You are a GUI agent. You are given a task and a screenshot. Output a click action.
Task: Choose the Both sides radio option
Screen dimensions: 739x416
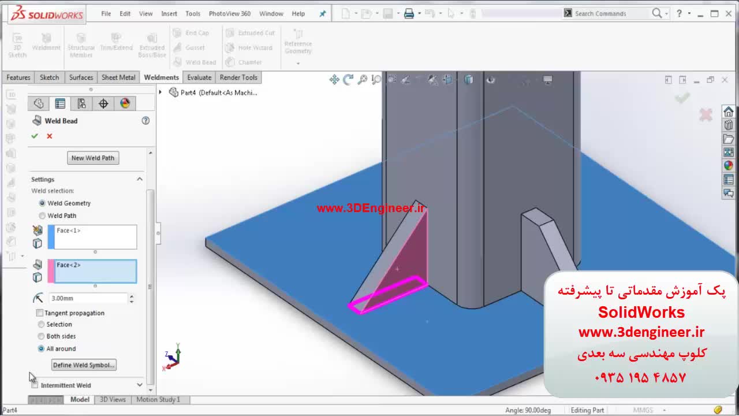point(41,336)
